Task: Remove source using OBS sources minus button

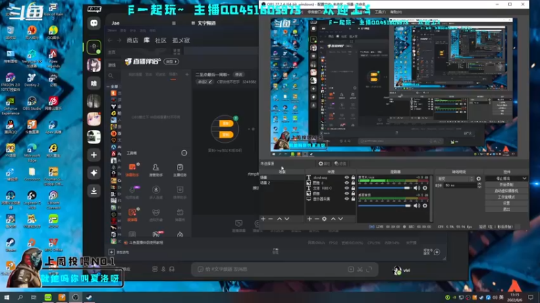Action: point(317,219)
